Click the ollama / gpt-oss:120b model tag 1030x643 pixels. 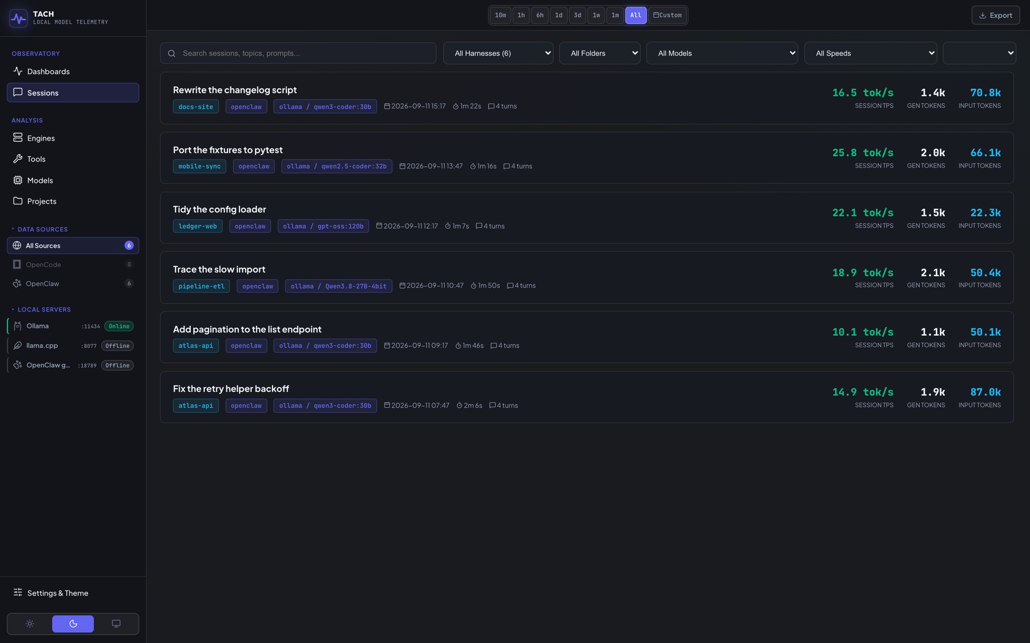click(x=323, y=226)
